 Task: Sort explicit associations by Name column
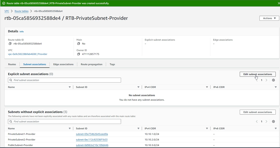click(70, 87)
